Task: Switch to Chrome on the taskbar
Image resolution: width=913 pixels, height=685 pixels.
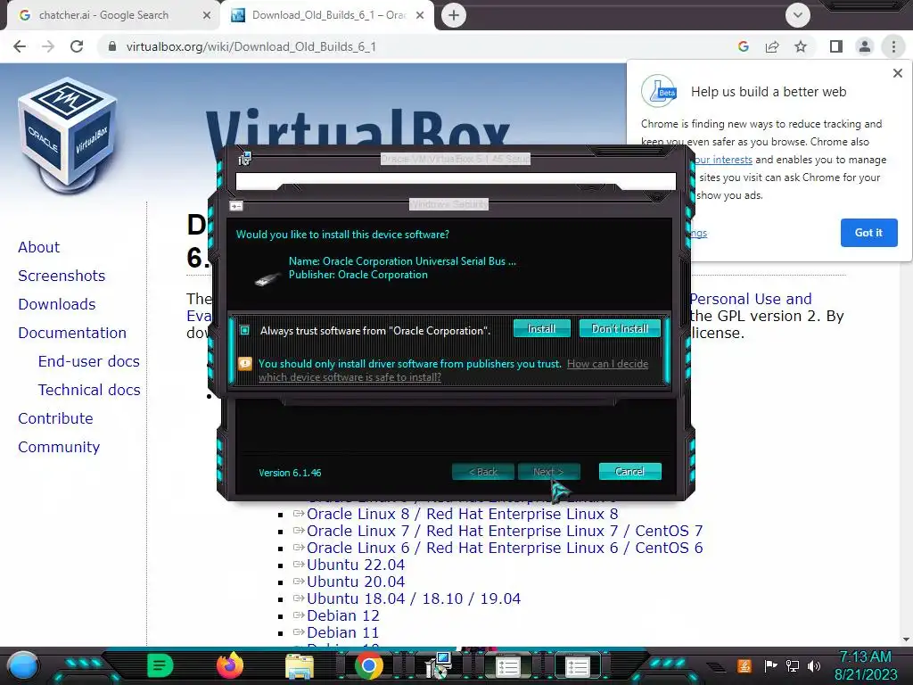Action: click(x=368, y=666)
